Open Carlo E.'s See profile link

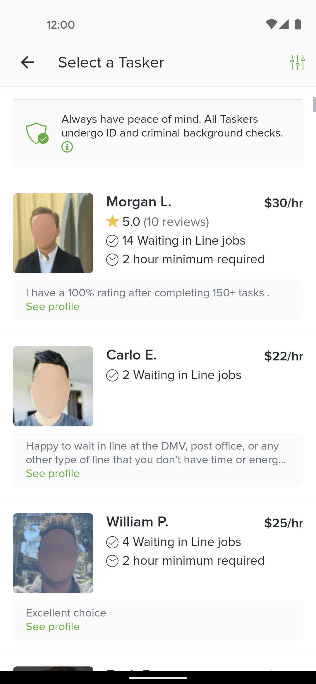53,474
